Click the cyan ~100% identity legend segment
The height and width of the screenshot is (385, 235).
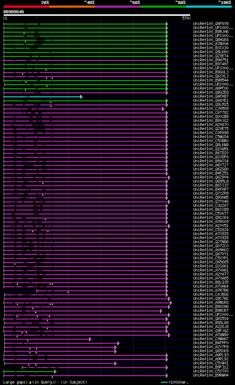coord(209,7)
